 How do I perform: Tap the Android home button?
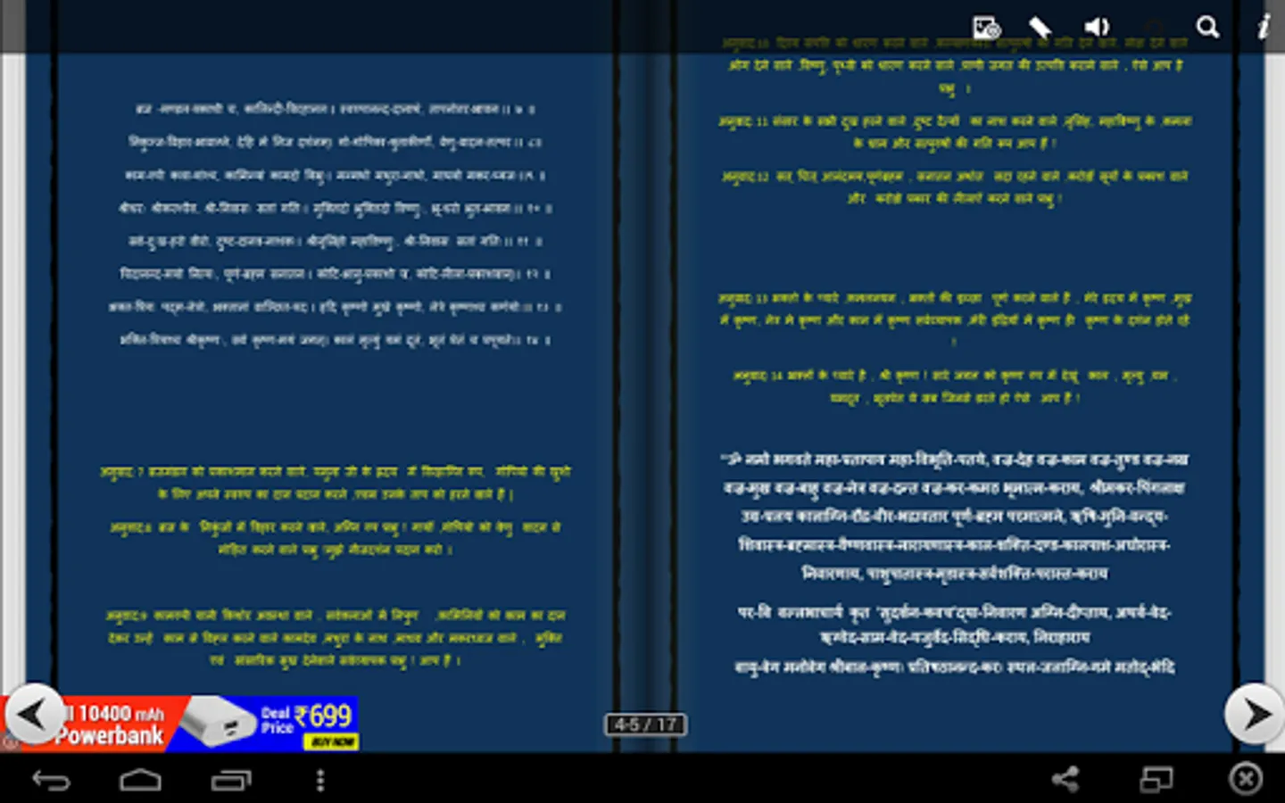[x=141, y=781]
